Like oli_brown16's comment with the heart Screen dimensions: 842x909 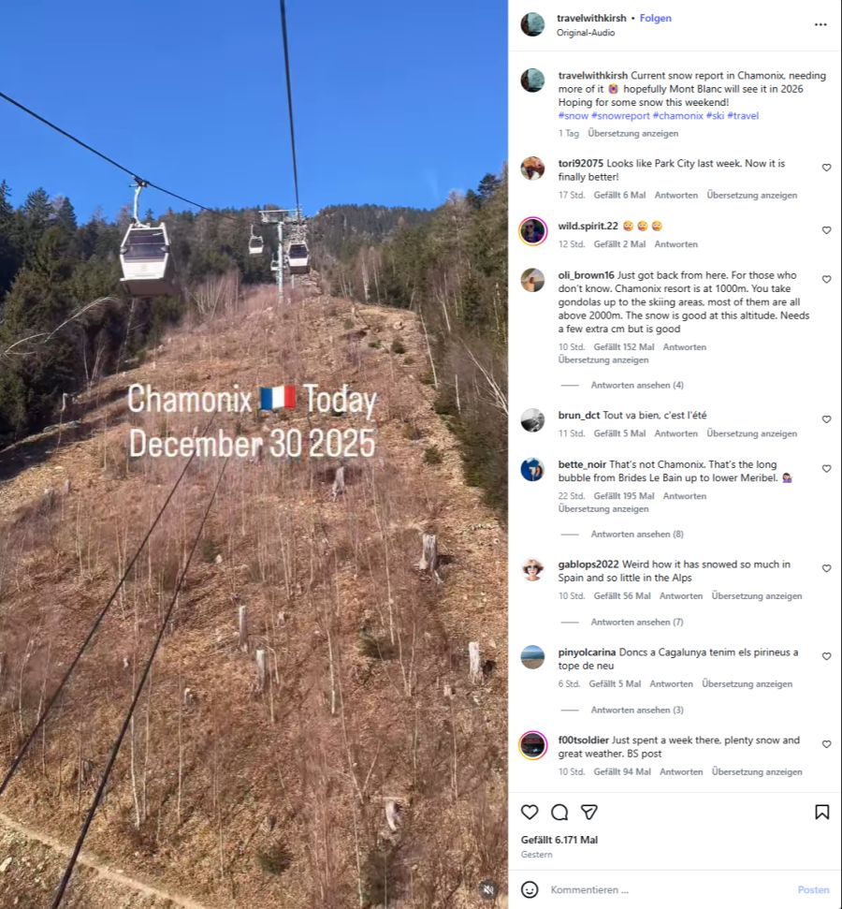[x=826, y=279]
